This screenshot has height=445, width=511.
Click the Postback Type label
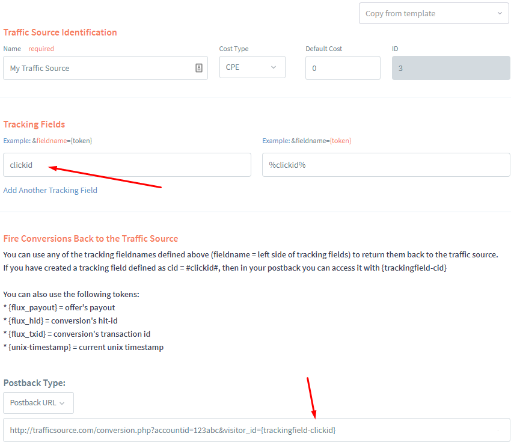(34, 382)
